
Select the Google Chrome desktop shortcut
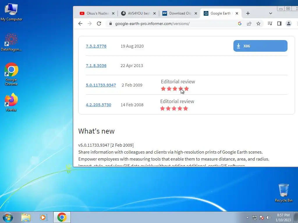11,74
